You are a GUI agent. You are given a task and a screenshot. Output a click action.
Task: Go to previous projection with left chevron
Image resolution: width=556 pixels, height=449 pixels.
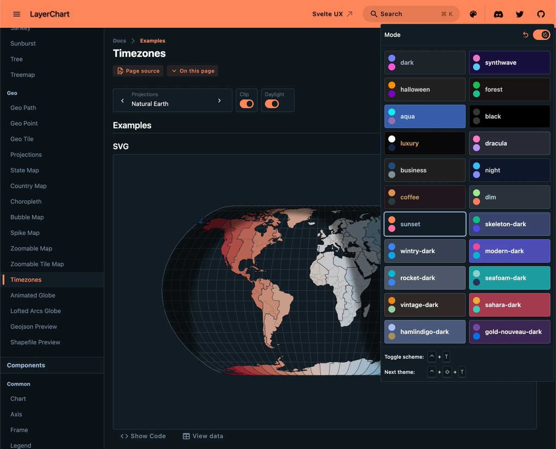(x=122, y=101)
